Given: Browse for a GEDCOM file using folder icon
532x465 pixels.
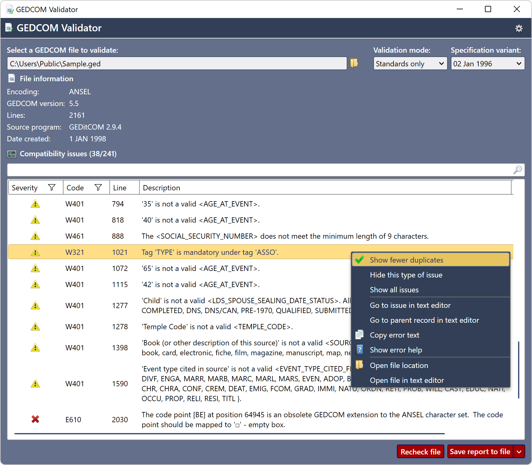Looking at the screenshot, I should [354, 63].
